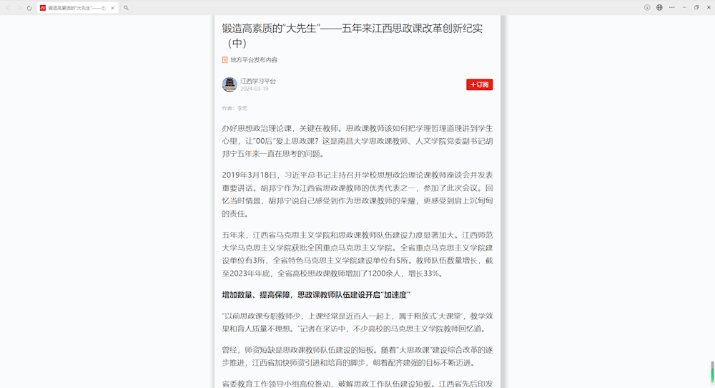This screenshot has height=388, width=715.
Task: Click the 2024-03-19 publish date
Action: (255, 89)
